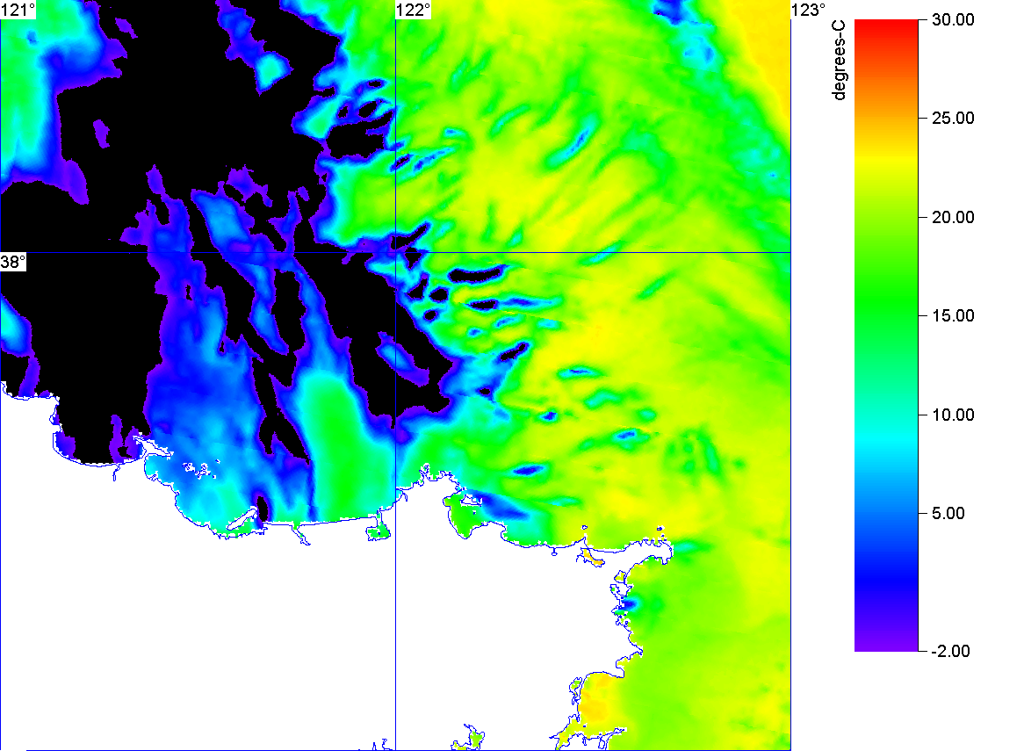Click the 10.00 colorbar value

[x=953, y=415]
